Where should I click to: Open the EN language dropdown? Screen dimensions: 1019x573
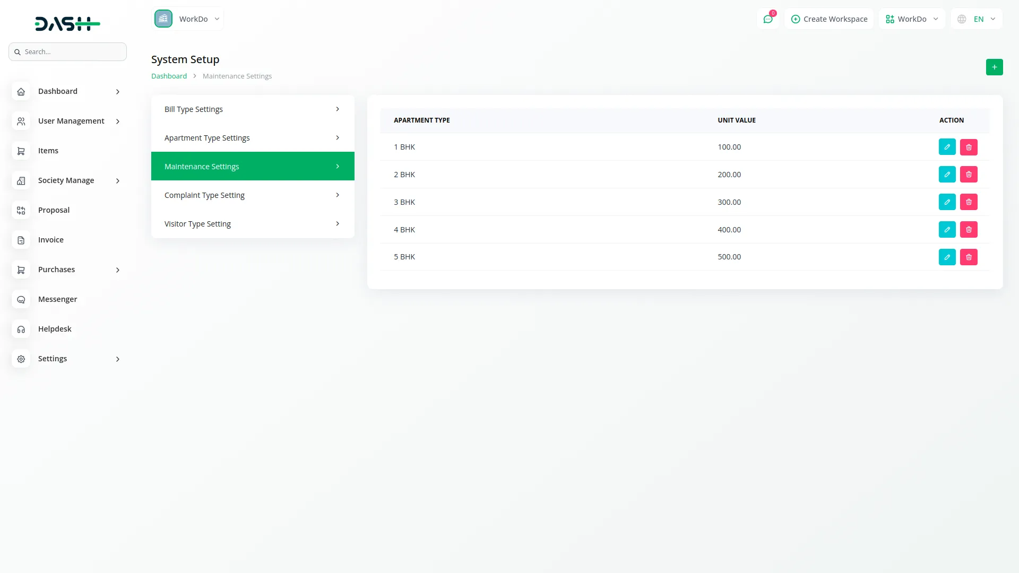point(977,19)
